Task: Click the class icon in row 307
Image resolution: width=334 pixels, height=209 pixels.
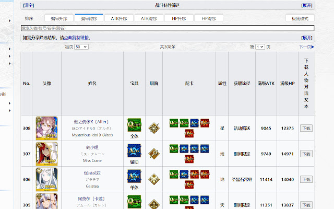Action: pos(153,154)
